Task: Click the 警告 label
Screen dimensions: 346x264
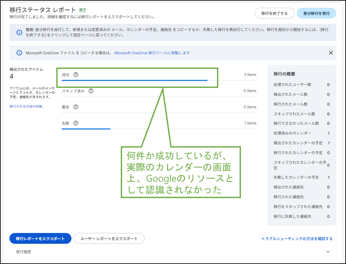Action: [x=65, y=107]
